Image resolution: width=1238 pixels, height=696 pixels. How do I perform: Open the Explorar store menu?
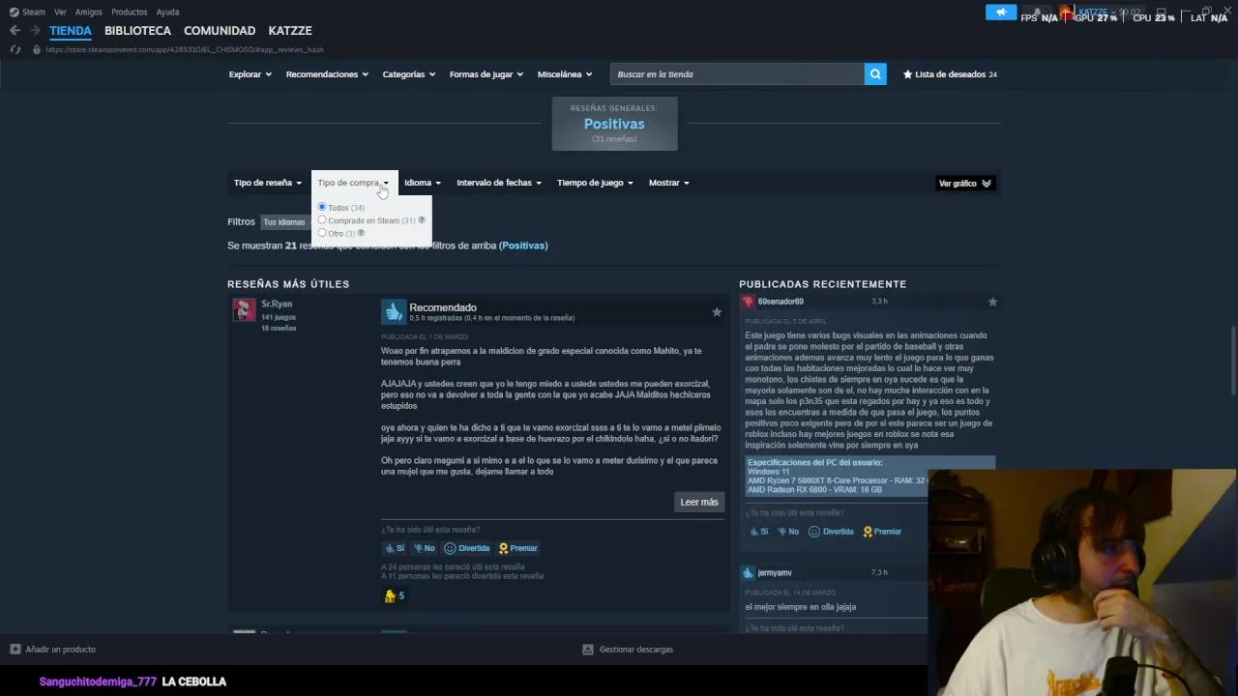coord(250,74)
